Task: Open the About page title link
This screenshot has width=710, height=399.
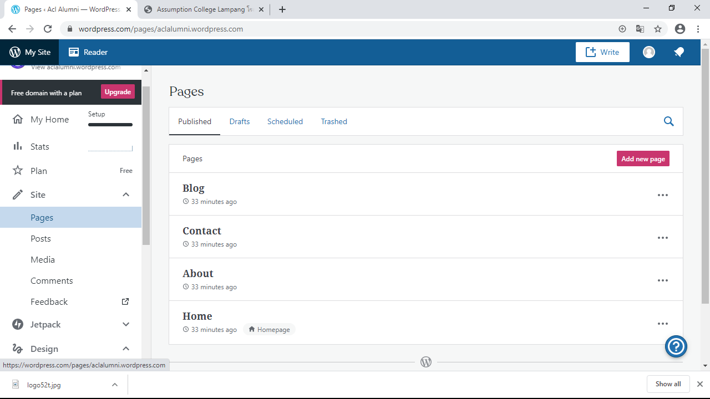Action: pos(198,273)
